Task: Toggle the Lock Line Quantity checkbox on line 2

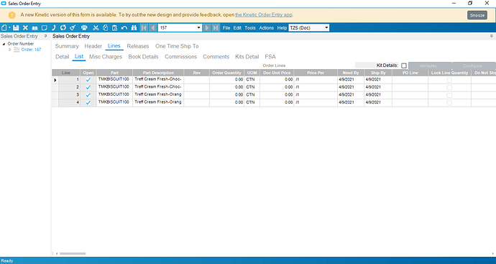Action: [x=449, y=88]
